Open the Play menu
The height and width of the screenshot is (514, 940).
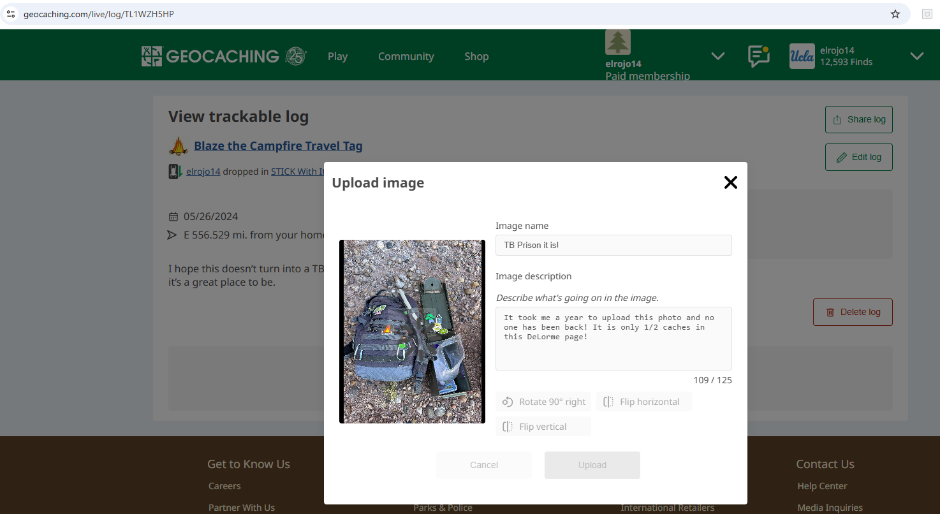[337, 56]
